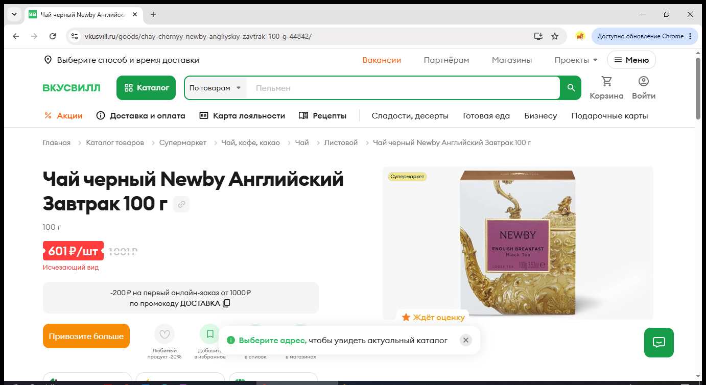This screenshot has width=706, height=385.
Task: Click the Ждёт оценку rating badge
Action: tap(433, 317)
